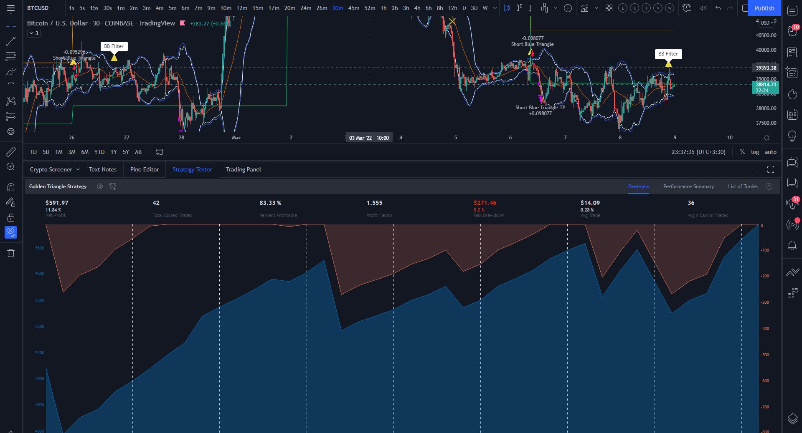Select the Text annotation tool
This screenshot has height=433, width=802.
tap(11, 86)
